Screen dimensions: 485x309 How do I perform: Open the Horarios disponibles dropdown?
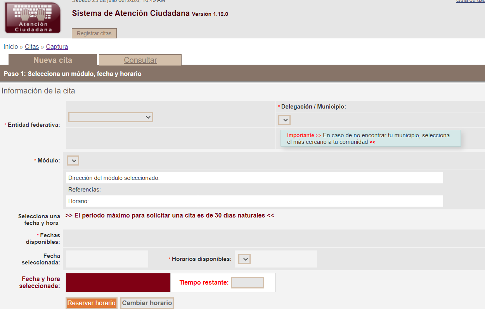244,259
